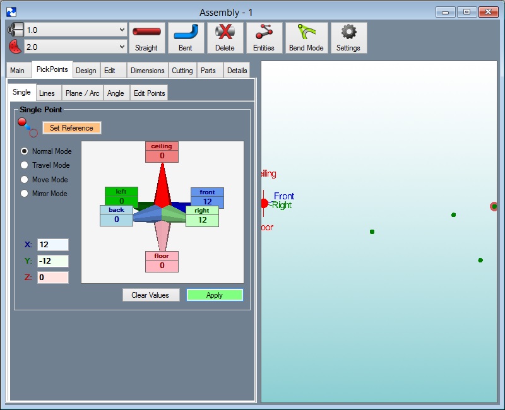Open the Plane / Arc sub-tab
This screenshot has height=410, width=505.
point(83,93)
